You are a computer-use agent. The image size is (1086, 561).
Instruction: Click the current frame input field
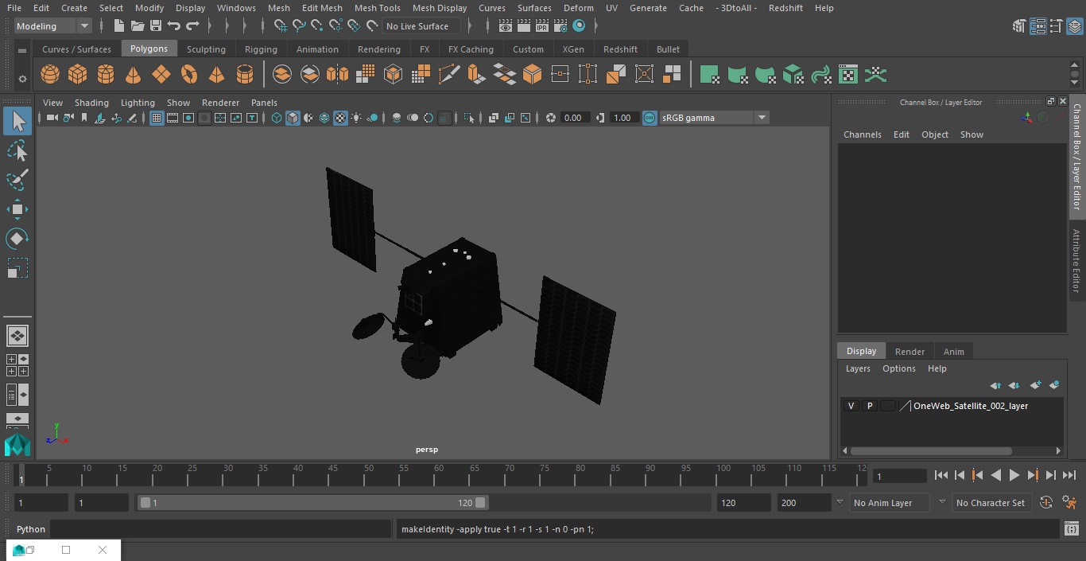point(899,476)
